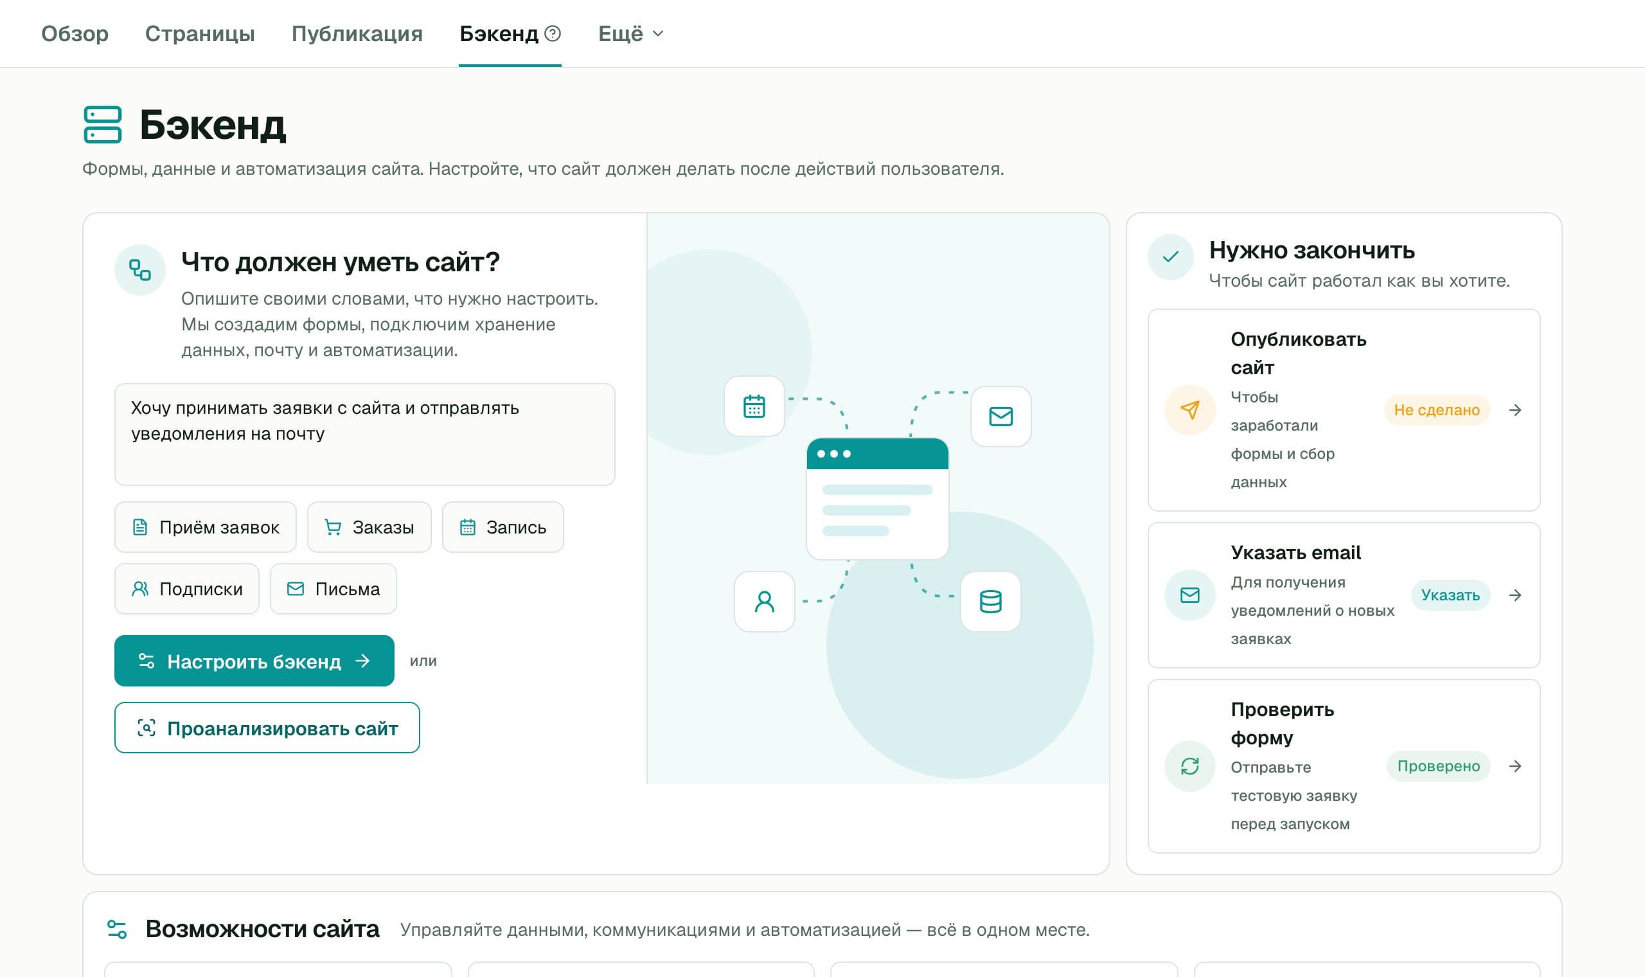Click the help icon next to Бэкенд tab
This screenshot has width=1645, height=977.
[553, 33]
